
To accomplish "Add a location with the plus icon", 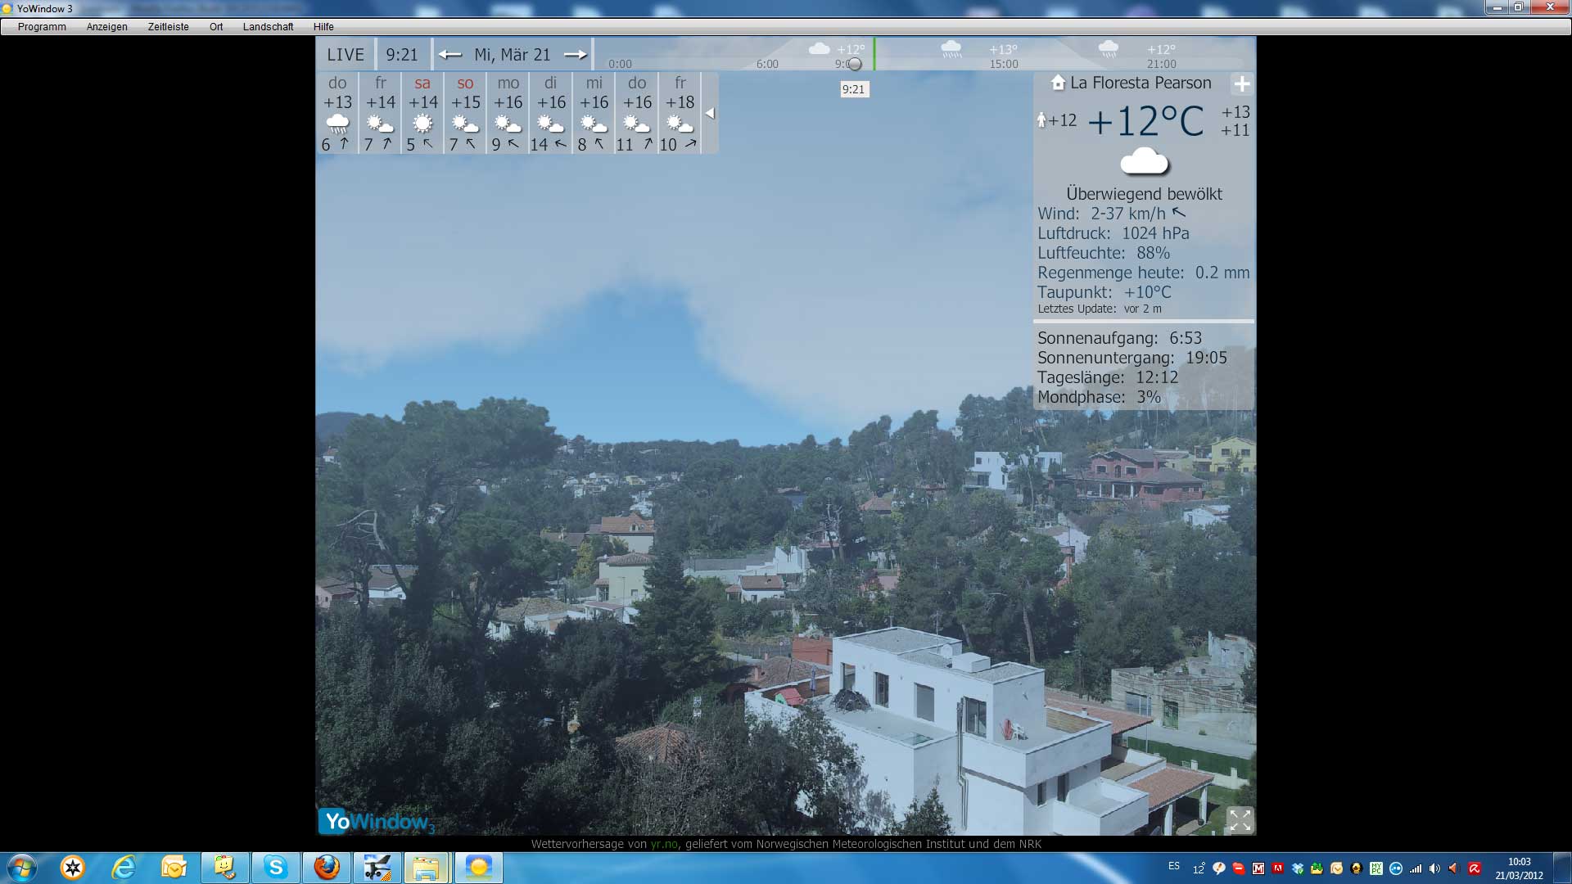I will pos(1242,83).
